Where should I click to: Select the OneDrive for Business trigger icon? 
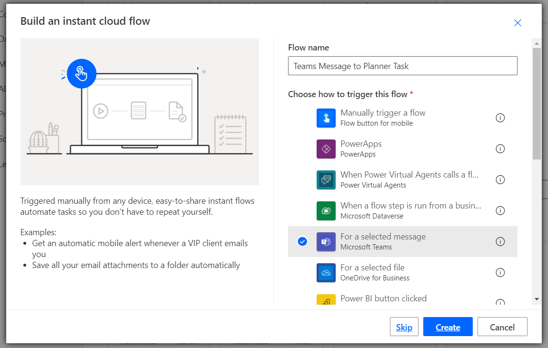327,272
